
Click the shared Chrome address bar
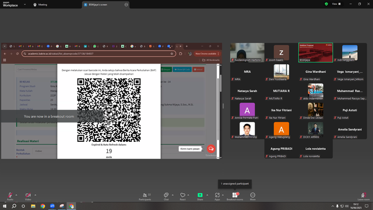98,54
